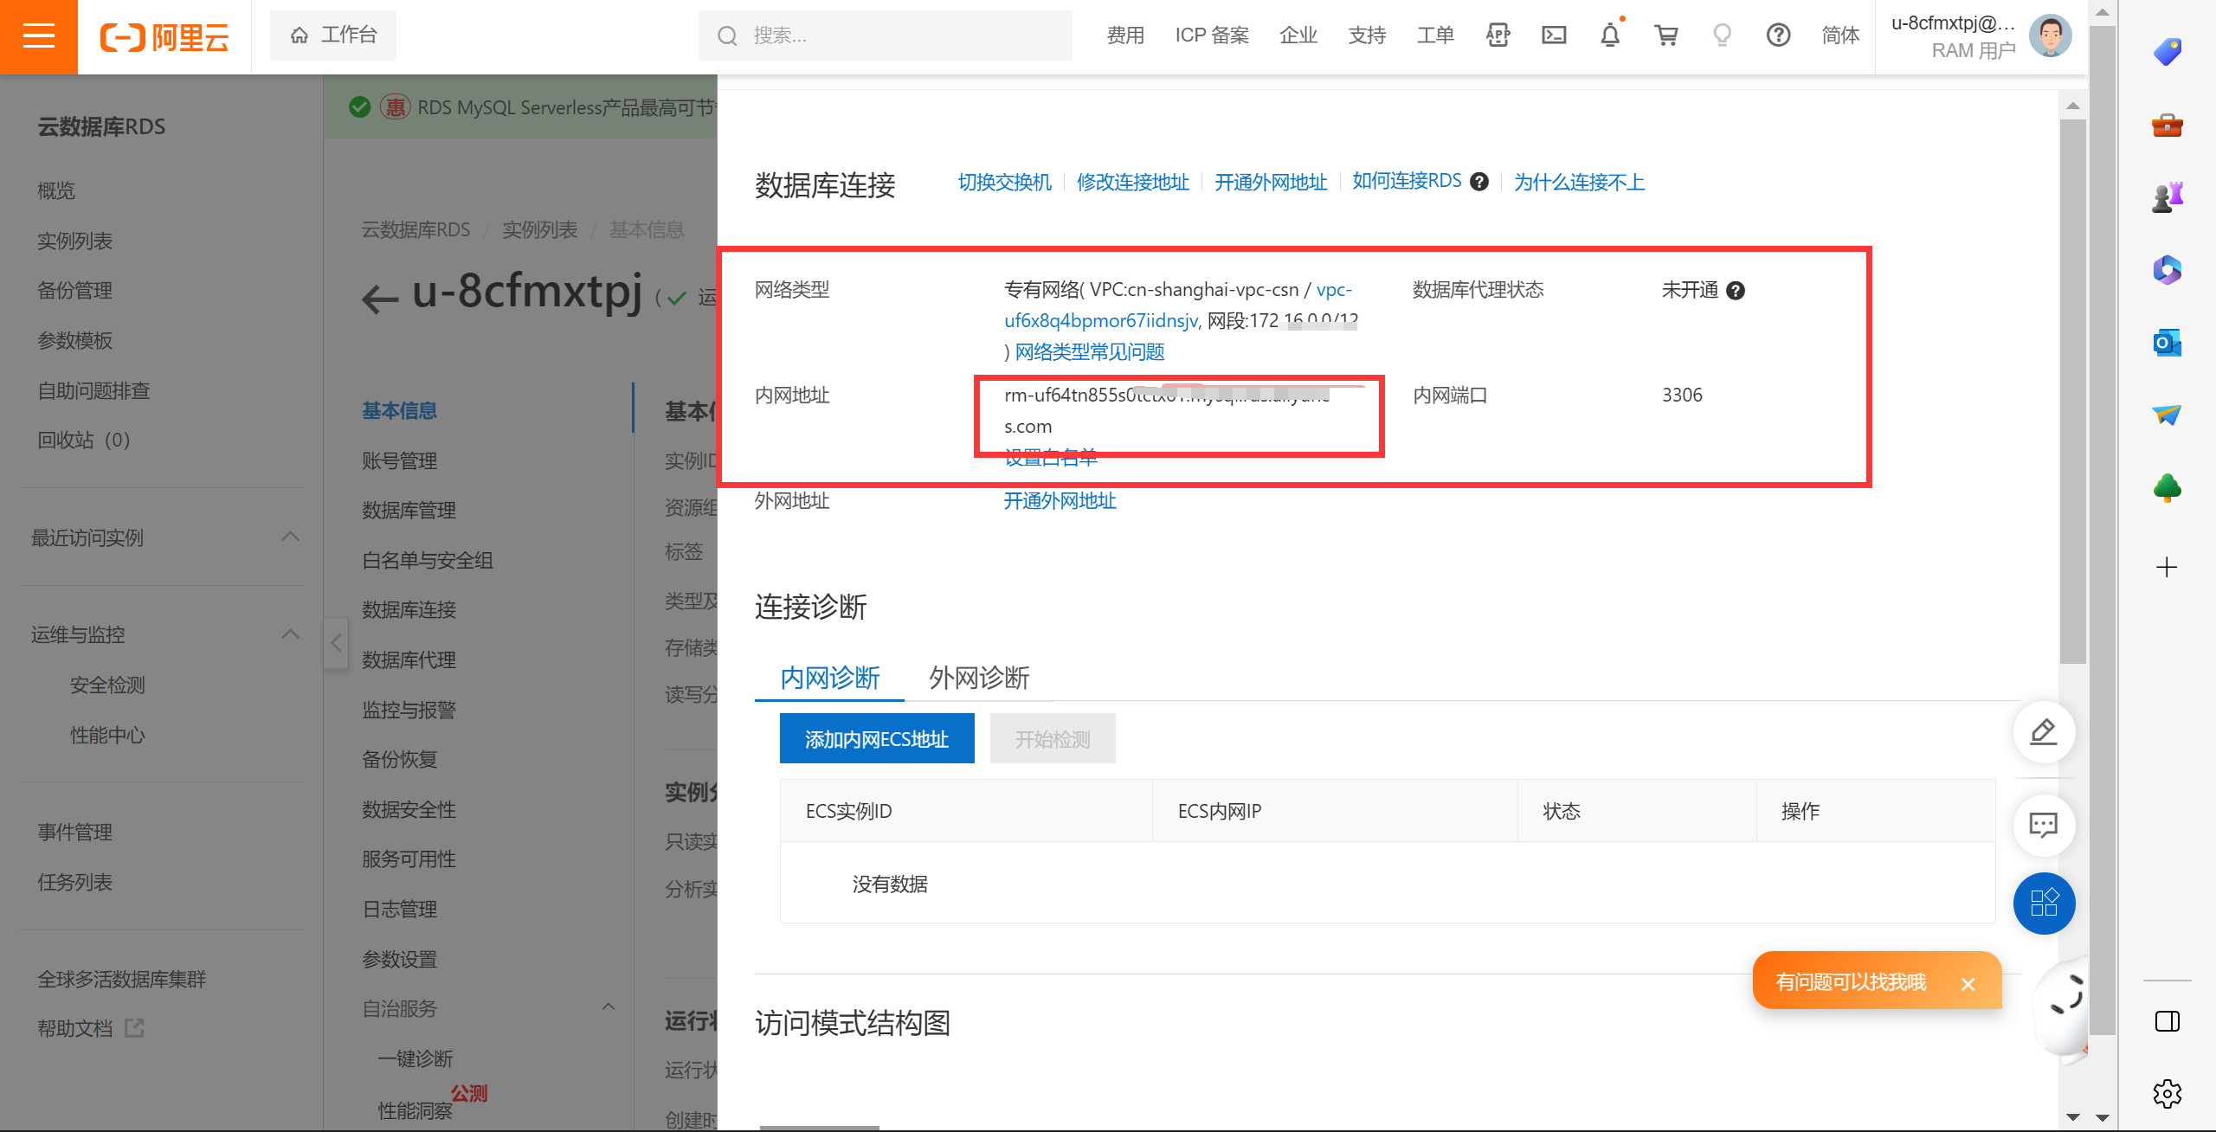Open the Outlook icon in browser sidebar
This screenshot has width=2216, height=1132.
(x=2168, y=343)
